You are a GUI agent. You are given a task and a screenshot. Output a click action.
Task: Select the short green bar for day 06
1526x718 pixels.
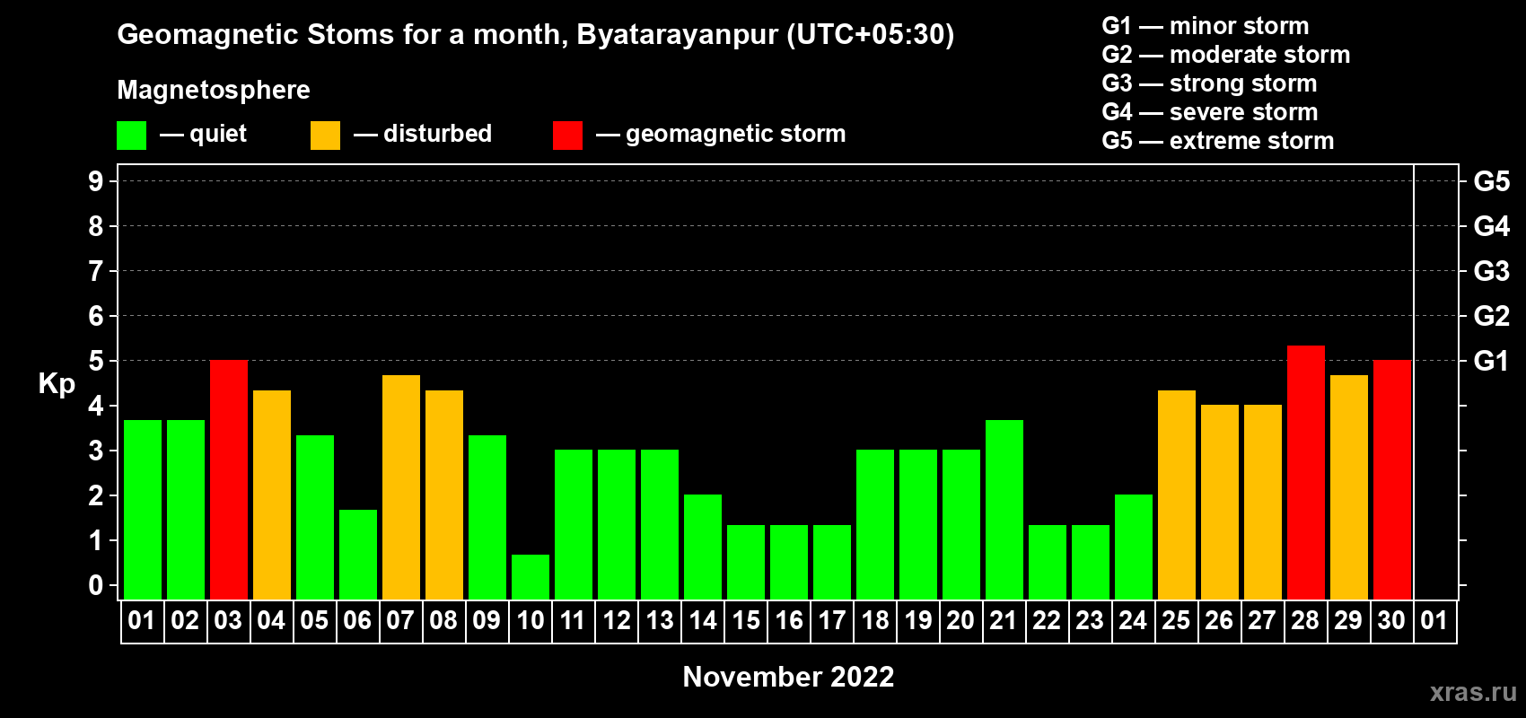tap(358, 555)
